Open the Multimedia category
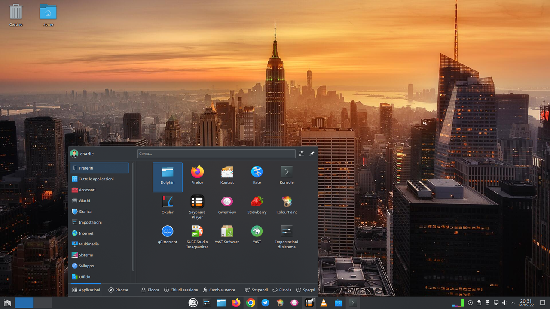 click(99, 244)
